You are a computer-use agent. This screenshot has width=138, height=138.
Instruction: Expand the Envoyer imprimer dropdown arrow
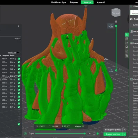(x=125, y=134)
